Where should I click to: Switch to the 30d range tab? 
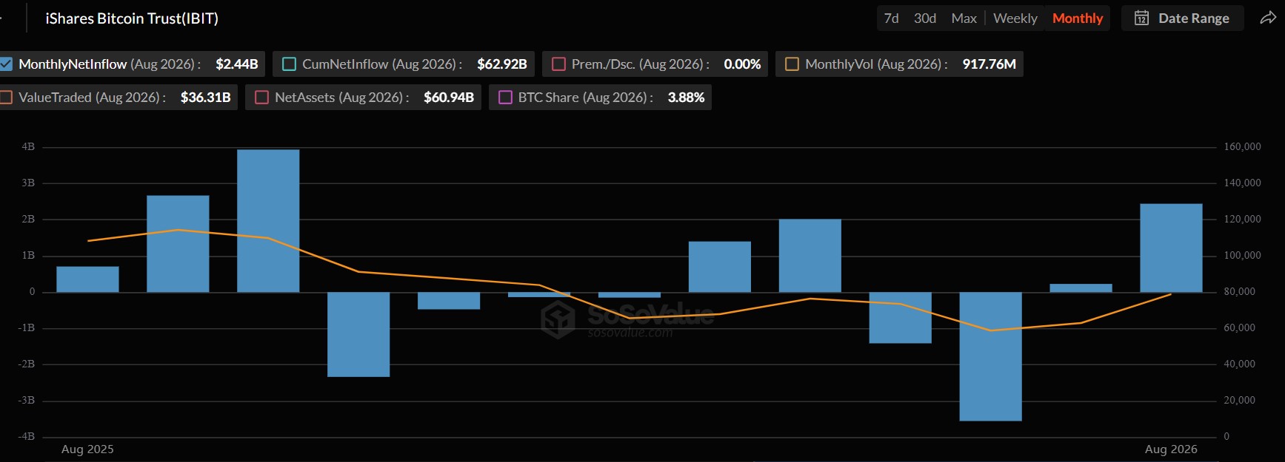pyautogui.click(x=924, y=18)
